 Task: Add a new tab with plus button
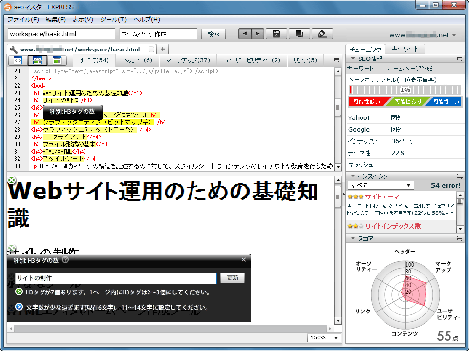click(162, 49)
